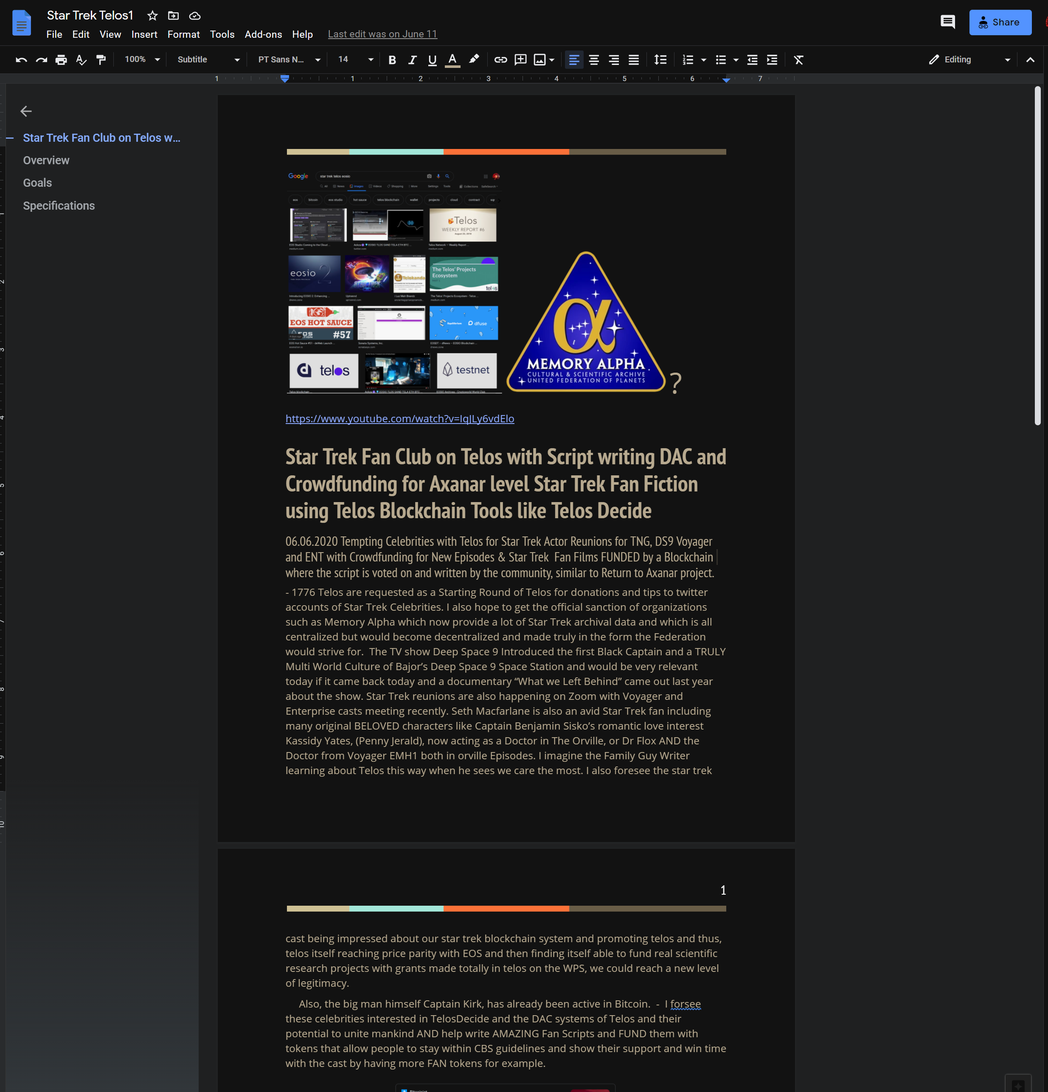Click the blue Share button
Viewport: 1048px width, 1092px height.
(x=1000, y=22)
